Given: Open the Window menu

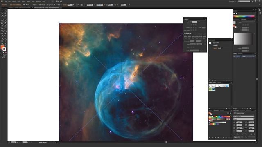Looking at the screenshot, I should point(38,2).
